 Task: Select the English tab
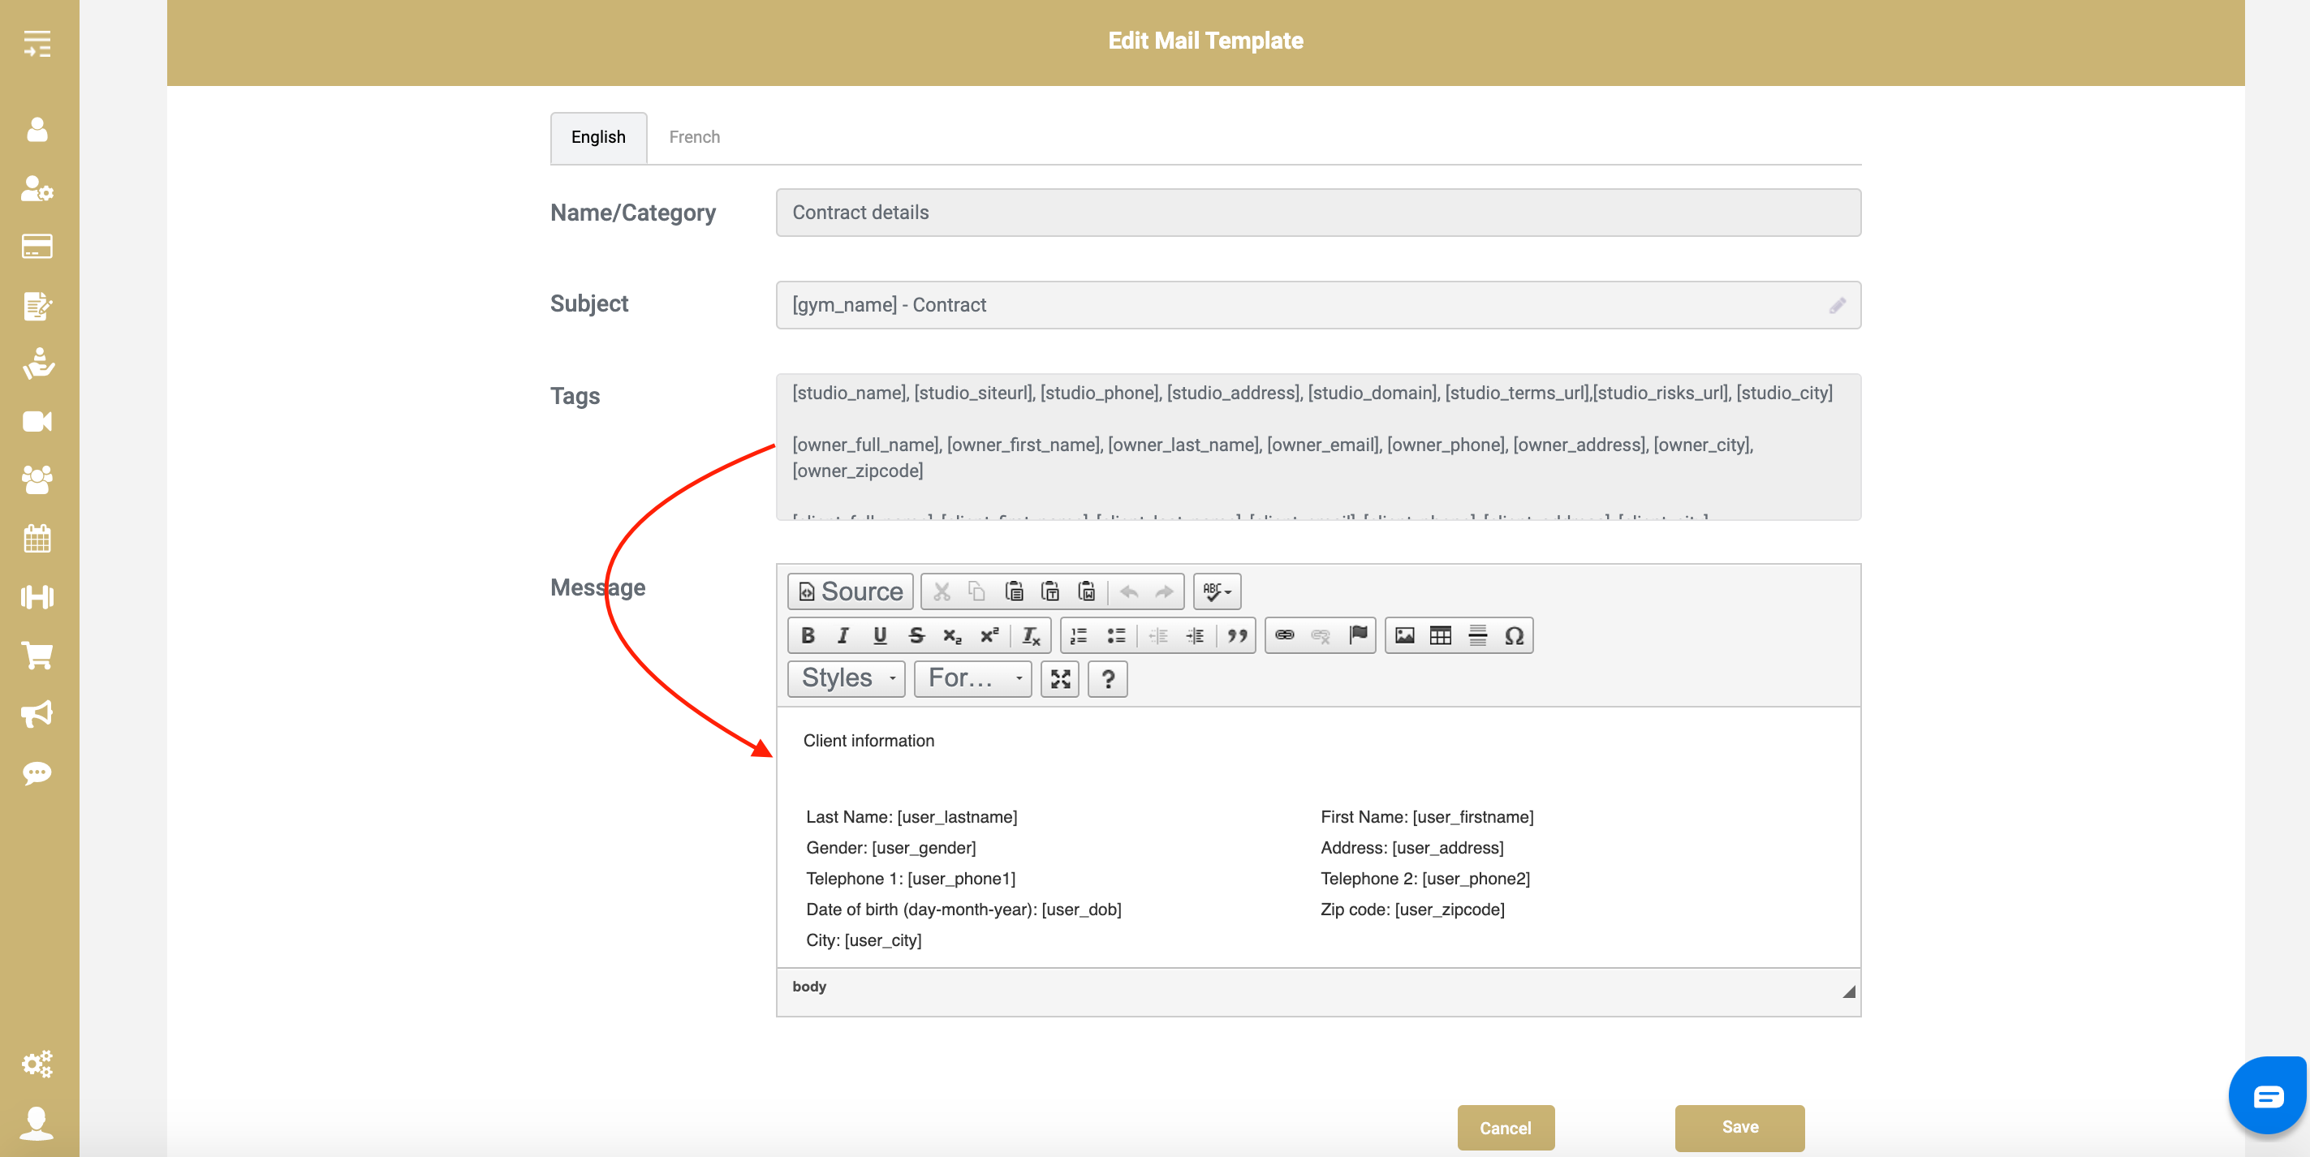pyautogui.click(x=598, y=137)
